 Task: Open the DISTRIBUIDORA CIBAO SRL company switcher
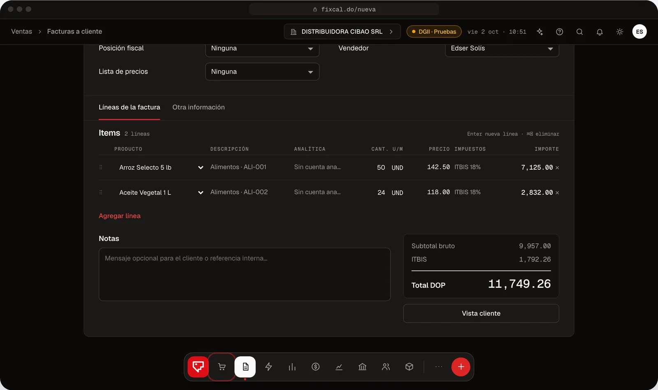coord(342,32)
